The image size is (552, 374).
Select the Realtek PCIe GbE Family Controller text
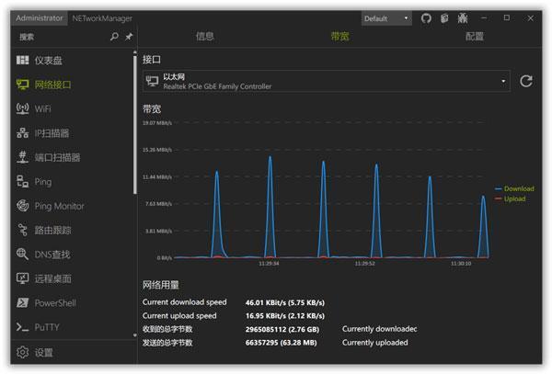pos(217,86)
